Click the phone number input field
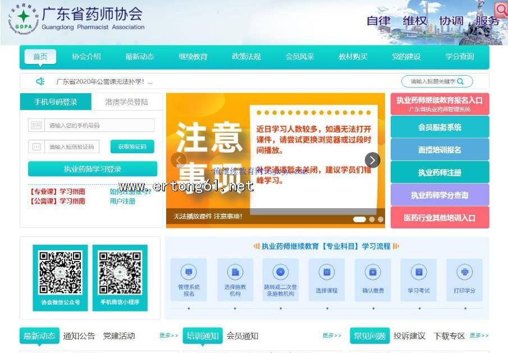 click(99, 126)
